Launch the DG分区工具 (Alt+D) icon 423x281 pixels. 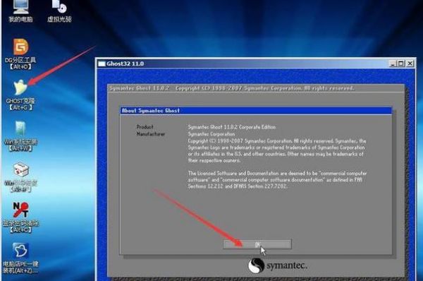20,54
